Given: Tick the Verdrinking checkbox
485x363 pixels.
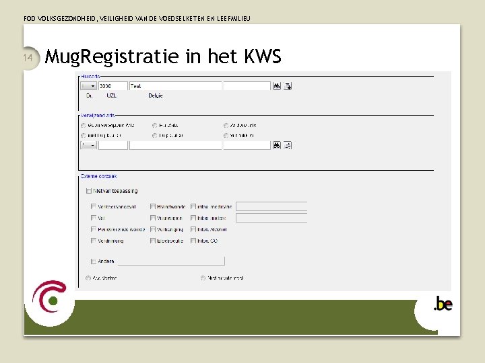Looking at the screenshot, I should tap(94, 241).
